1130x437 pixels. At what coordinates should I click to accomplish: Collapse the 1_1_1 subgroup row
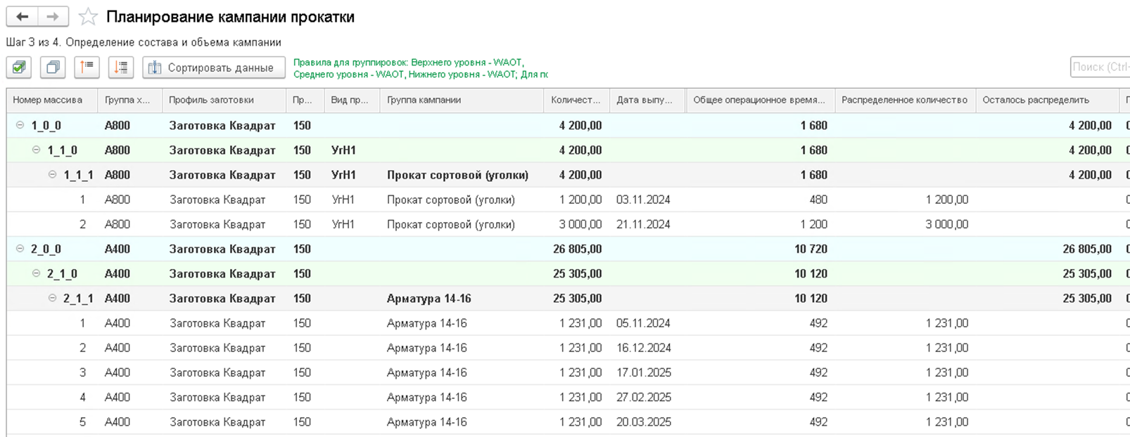pos(52,174)
